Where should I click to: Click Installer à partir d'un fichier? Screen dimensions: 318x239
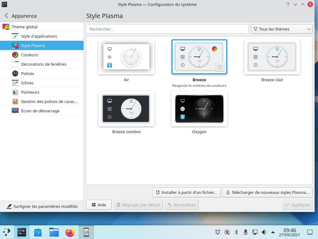(186, 192)
